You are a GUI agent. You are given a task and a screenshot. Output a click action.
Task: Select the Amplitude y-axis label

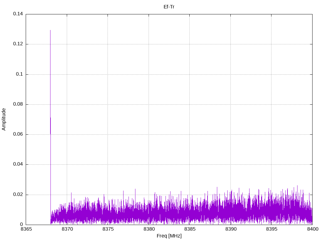[x=4, y=119]
